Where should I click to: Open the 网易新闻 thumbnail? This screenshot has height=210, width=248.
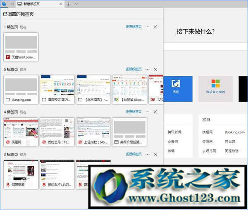click(21, 175)
